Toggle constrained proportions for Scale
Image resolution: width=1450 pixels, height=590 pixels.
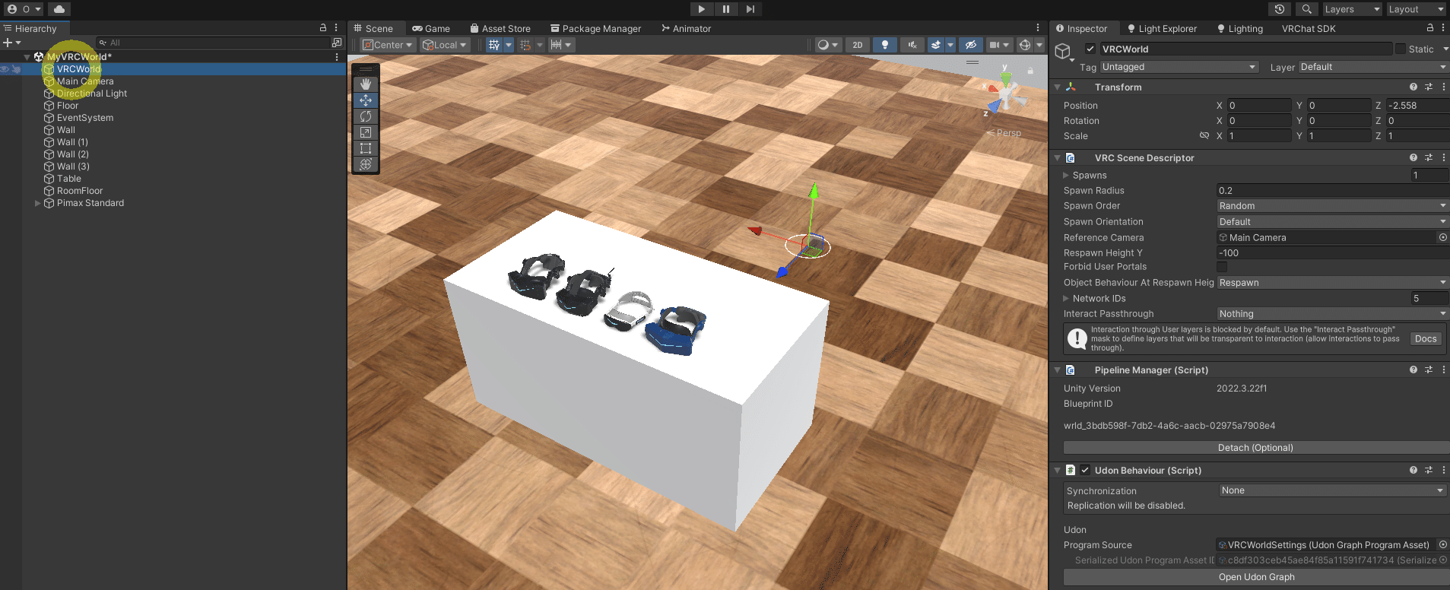tap(1204, 136)
